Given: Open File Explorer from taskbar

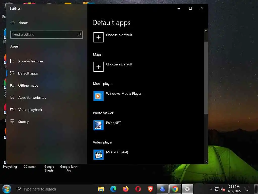Looking at the screenshot, I should point(101,189).
